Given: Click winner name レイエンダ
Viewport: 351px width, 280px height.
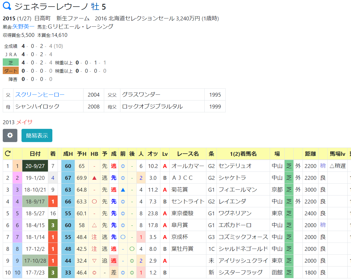Looking at the screenshot, I should pos(232,201).
